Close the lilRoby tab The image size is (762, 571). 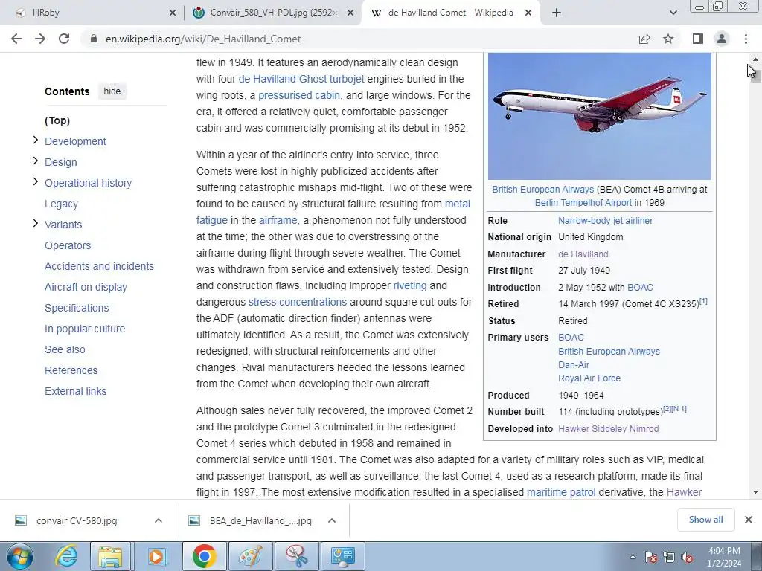(x=173, y=13)
